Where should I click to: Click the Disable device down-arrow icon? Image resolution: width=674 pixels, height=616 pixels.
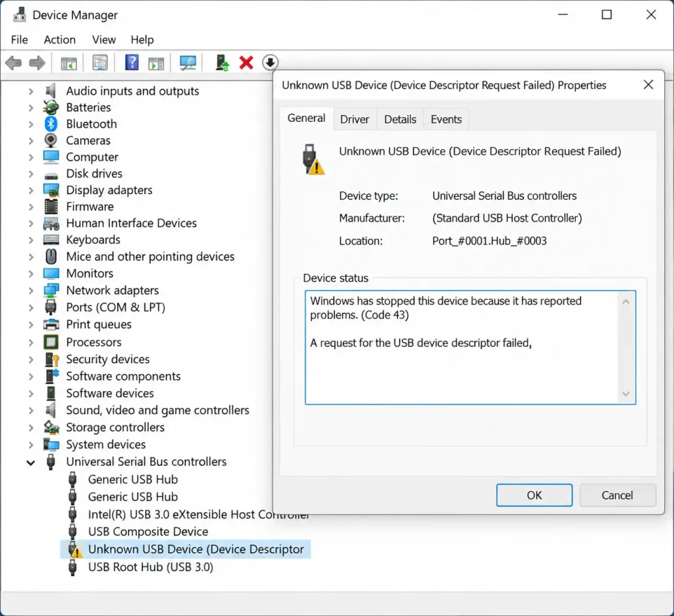[270, 63]
